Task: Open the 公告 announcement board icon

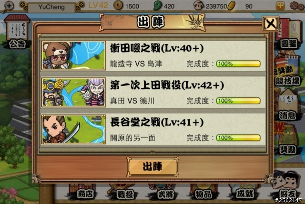Action: [17, 32]
